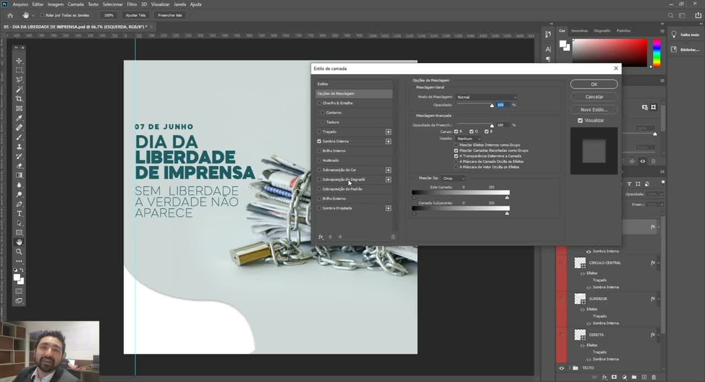705x382 pixels.
Task: Select the Pen tool
Action: [19, 204]
